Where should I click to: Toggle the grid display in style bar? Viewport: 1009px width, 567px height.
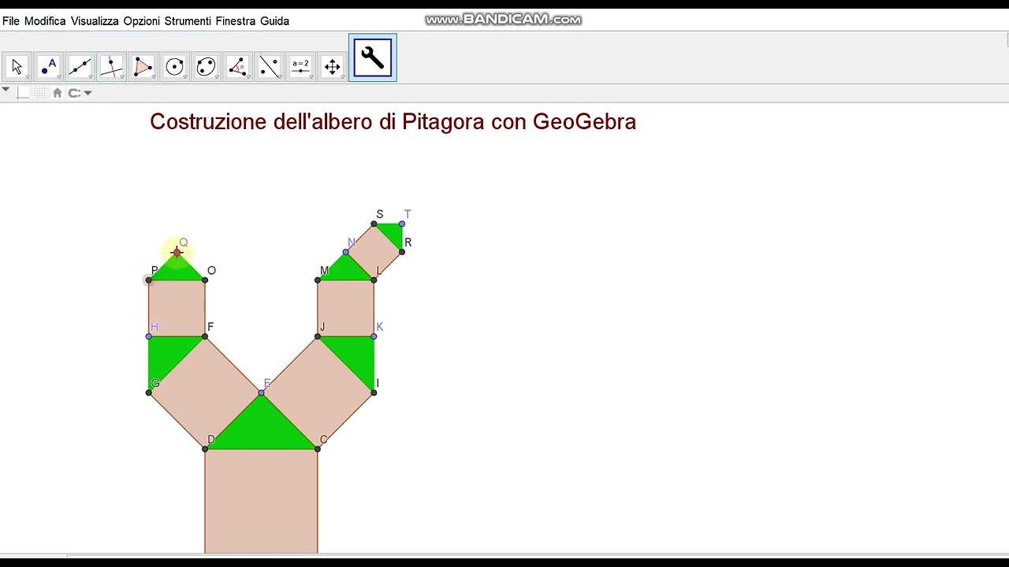coord(40,93)
